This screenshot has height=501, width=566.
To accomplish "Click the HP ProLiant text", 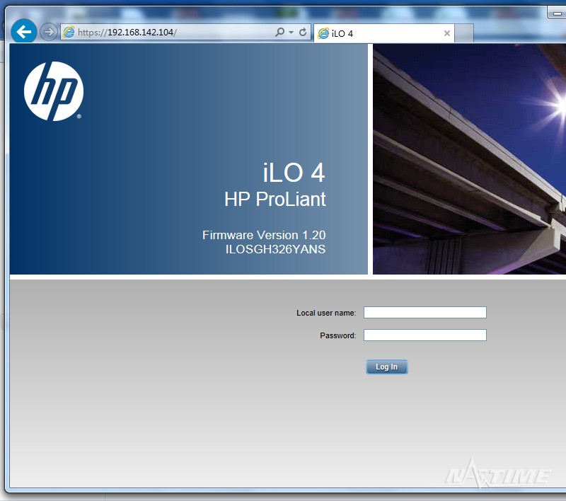I will [275, 200].
